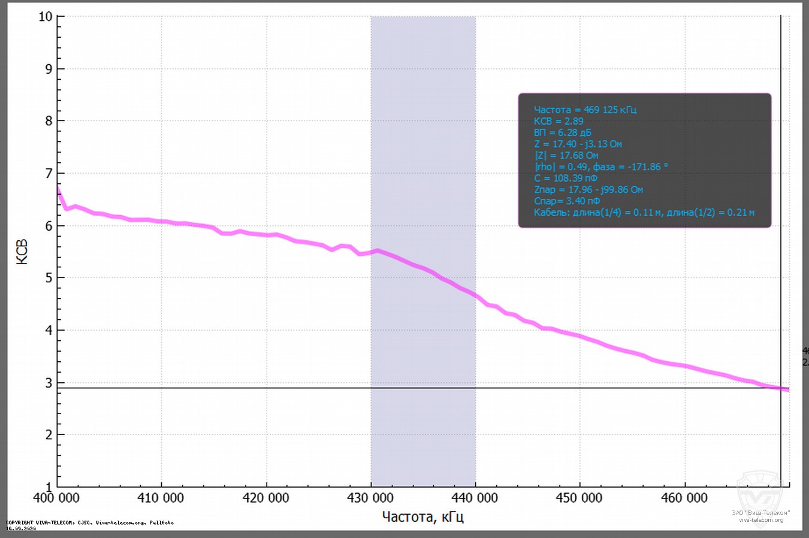This screenshot has width=809, height=538.
Task: Click the 'КСВ' y-axis title
Action: (x=22, y=252)
